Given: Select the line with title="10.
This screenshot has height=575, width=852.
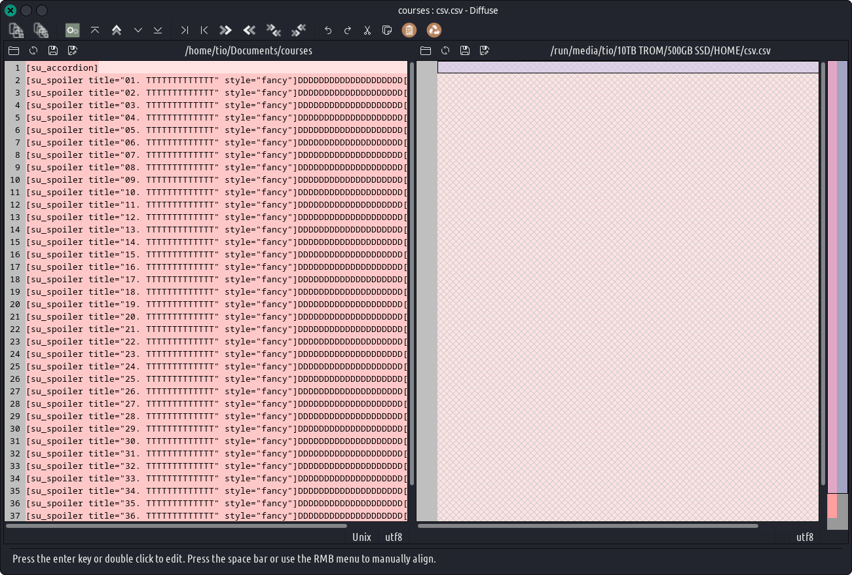Looking at the screenshot, I should click(x=216, y=192).
